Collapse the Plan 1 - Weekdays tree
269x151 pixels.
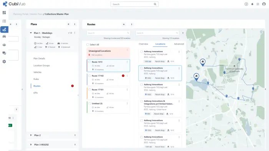[31, 33]
